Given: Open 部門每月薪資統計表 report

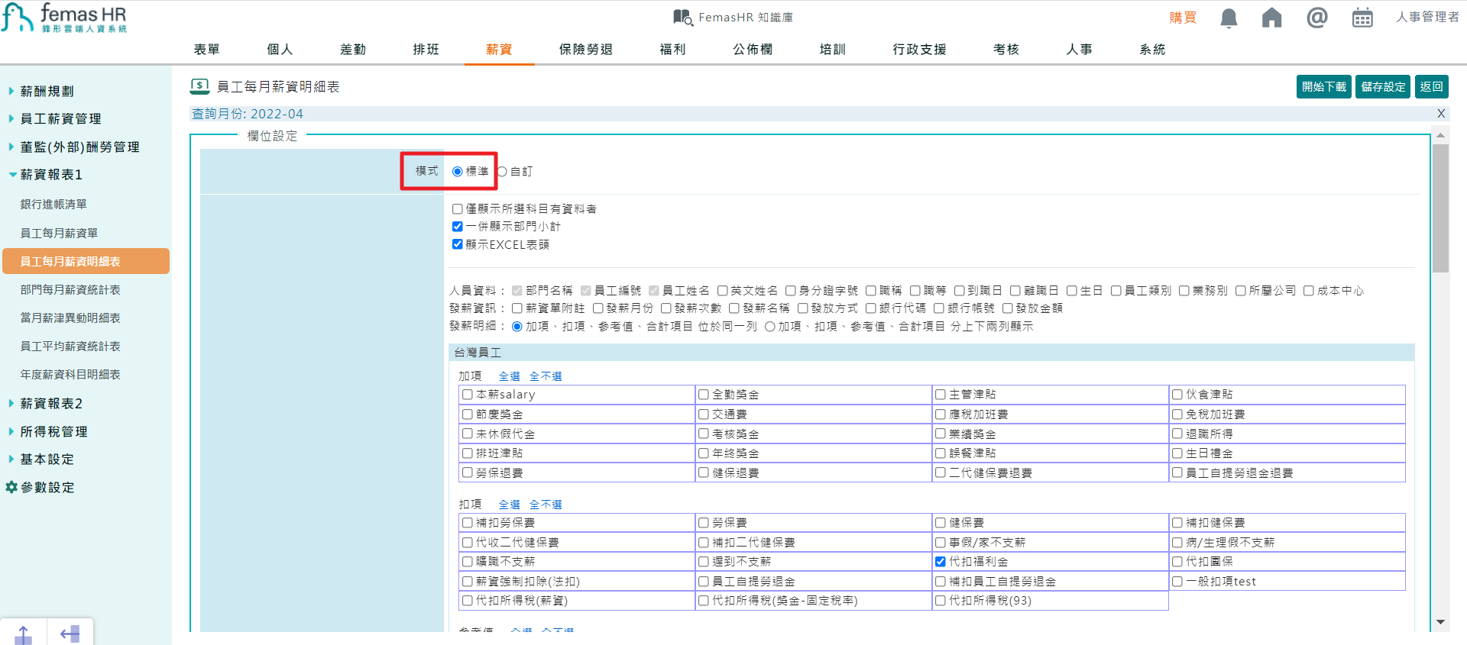Looking at the screenshot, I should (70, 289).
